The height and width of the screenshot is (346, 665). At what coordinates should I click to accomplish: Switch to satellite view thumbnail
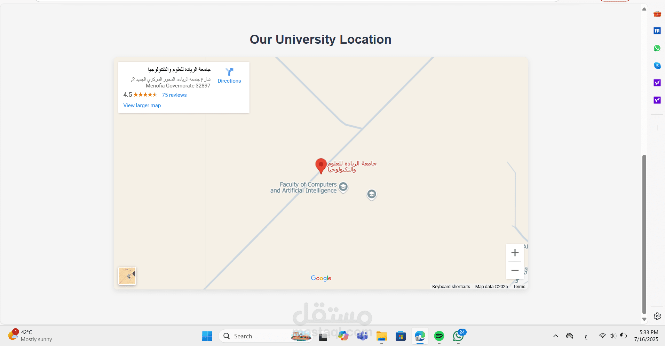(127, 276)
